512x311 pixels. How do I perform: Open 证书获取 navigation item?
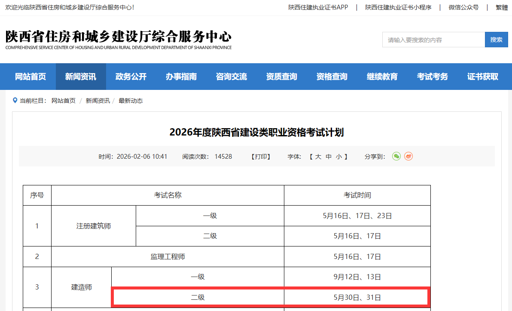[x=483, y=77]
